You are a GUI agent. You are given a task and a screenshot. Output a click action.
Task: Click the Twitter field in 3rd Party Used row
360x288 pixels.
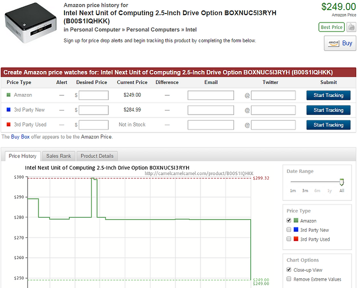(273, 125)
